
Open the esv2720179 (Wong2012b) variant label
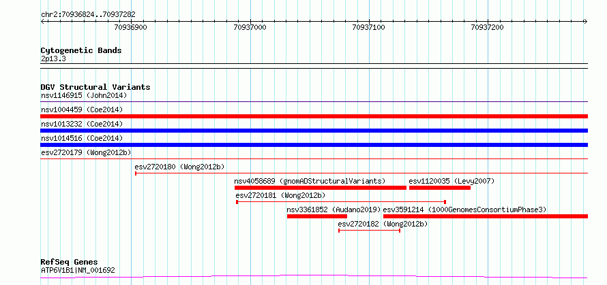click(86, 152)
